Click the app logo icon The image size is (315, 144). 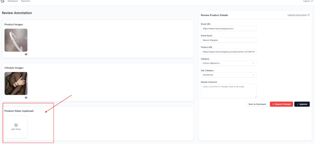tap(2, 1)
